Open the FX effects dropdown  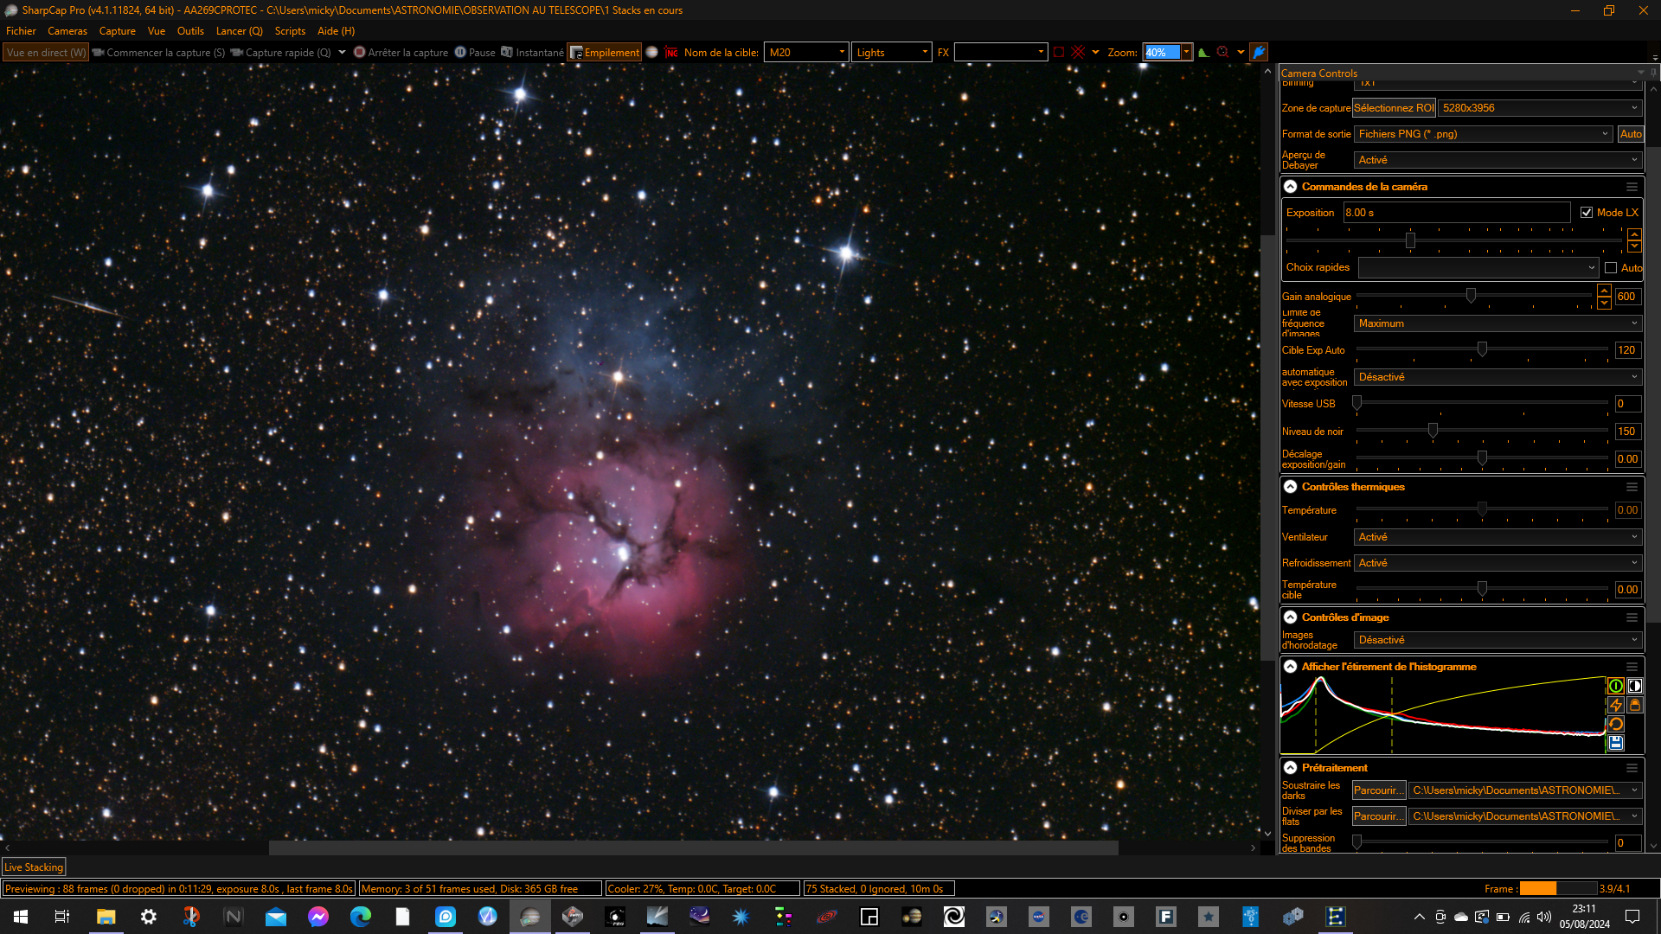pos(1000,53)
